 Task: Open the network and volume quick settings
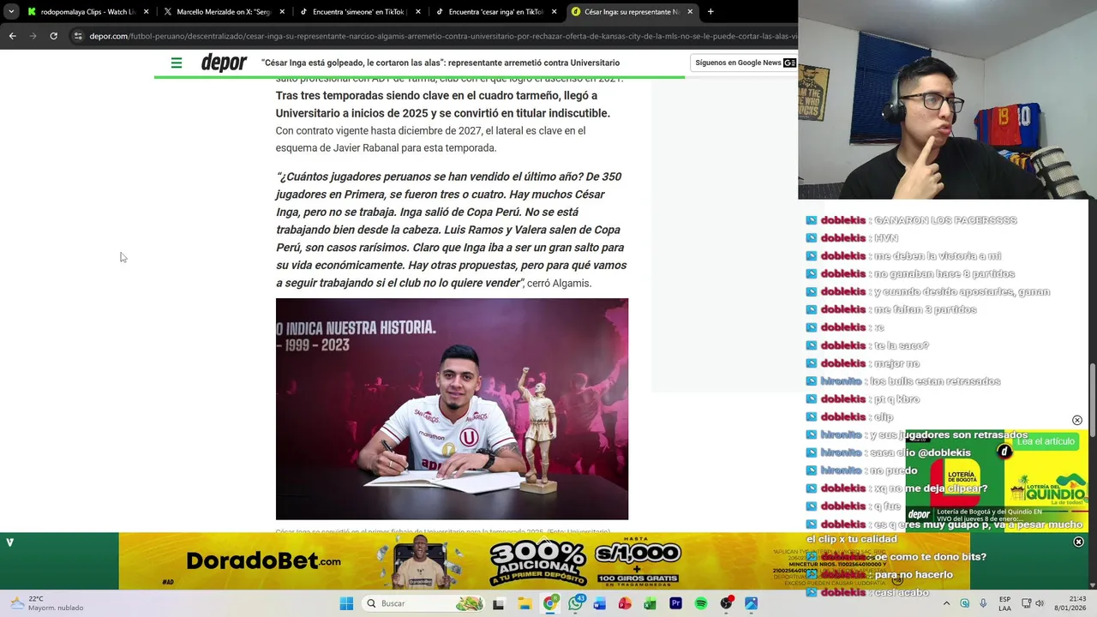click(1032, 603)
